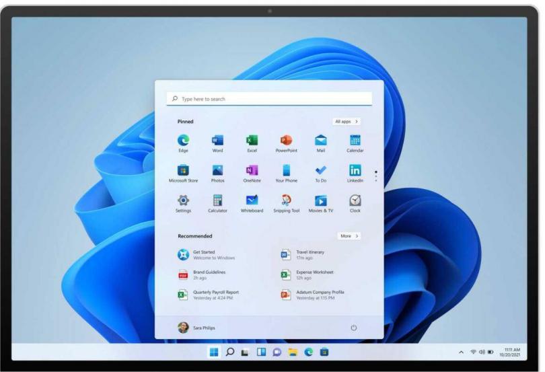Open Movies & TV app
The width and height of the screenshot is (545, 372).
[x=320, y=203]
